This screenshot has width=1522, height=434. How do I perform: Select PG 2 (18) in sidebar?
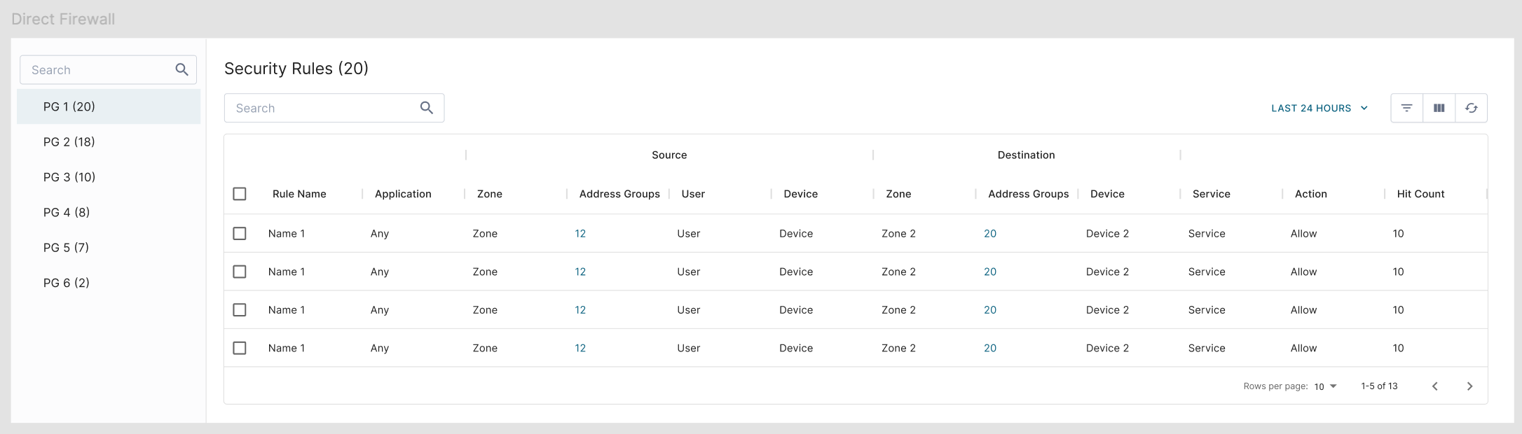tap(69, 142)
